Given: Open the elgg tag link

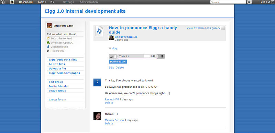Looking at the screenshot, I should pos(114,49).
